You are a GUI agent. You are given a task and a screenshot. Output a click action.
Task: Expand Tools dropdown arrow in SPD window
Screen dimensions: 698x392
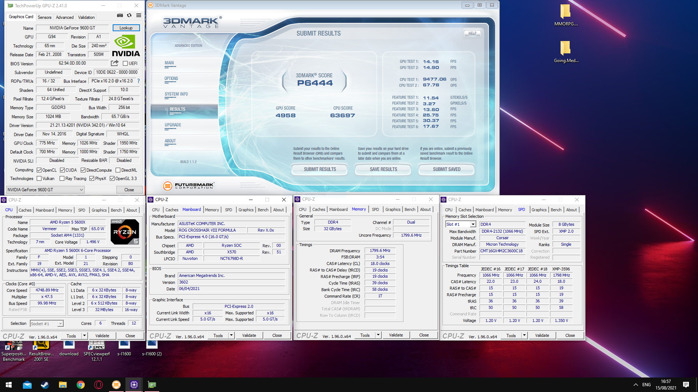click(x=524, y=336)
